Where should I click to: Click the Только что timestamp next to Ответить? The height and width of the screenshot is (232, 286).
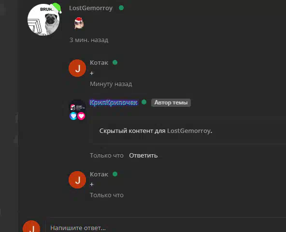click(x=107, y=156)
